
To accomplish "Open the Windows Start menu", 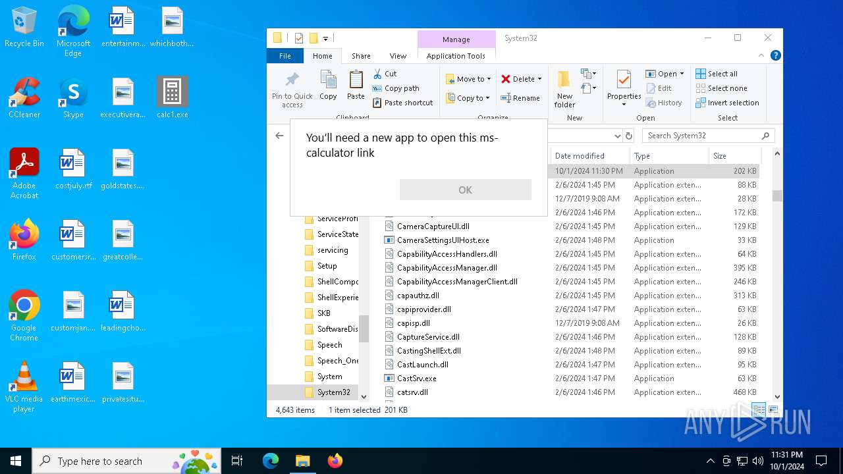I will [x=16, y=461].
